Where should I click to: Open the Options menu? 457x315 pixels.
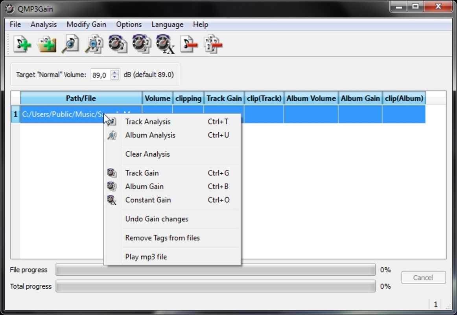point(129,24)
